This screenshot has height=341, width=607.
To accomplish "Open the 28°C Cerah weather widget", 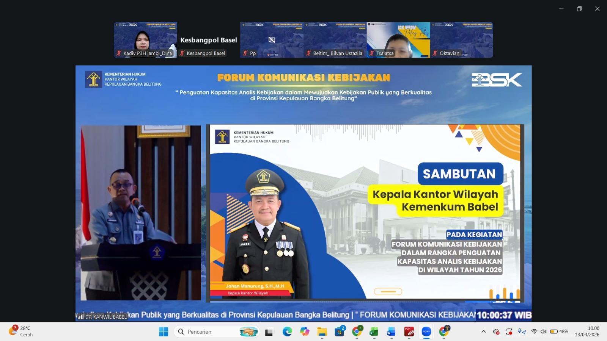I will 21,332.
